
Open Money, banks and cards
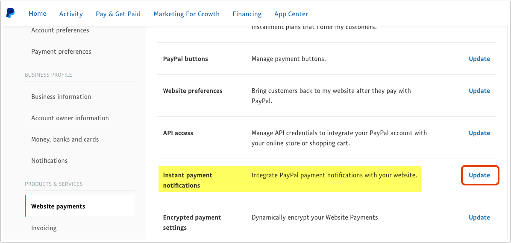point(65,139)
